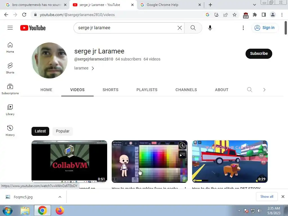
Task: Open the YouTube hamburger guide menu
Action: (x=10, y=28)
